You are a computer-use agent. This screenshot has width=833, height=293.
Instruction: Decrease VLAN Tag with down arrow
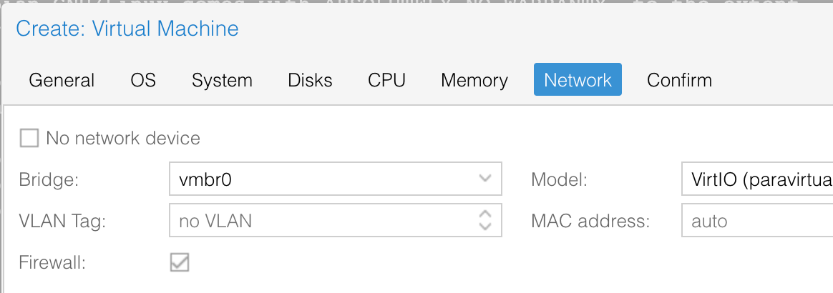[x=484, y=227]
